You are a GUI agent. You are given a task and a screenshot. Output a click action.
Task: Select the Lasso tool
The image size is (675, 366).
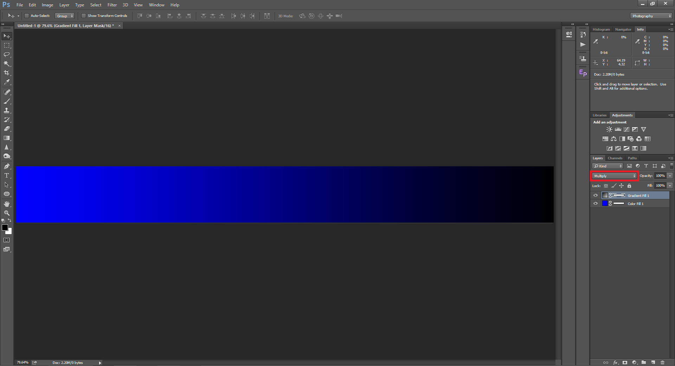7,54
